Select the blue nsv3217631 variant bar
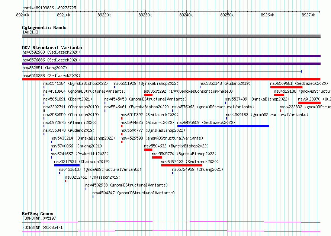This screenshot has height=236, width=331. click(67, 165)
